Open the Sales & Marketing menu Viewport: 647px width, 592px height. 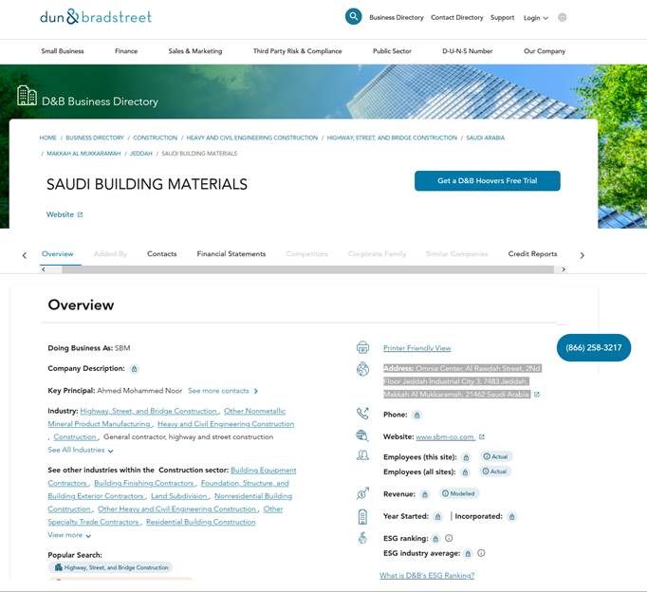pos(195,51)
